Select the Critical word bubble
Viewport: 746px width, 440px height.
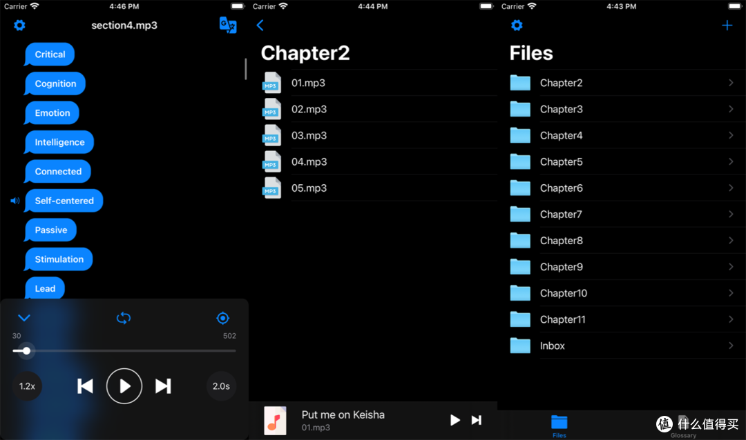[x=50, y=54]
